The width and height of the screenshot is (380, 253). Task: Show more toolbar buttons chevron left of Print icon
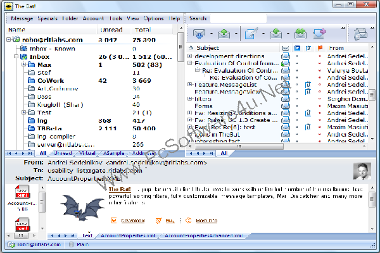point(343,28)
